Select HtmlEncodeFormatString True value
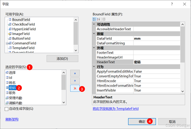Image resolution: width=191 pixels, height=129 pixels. point(157,86)
